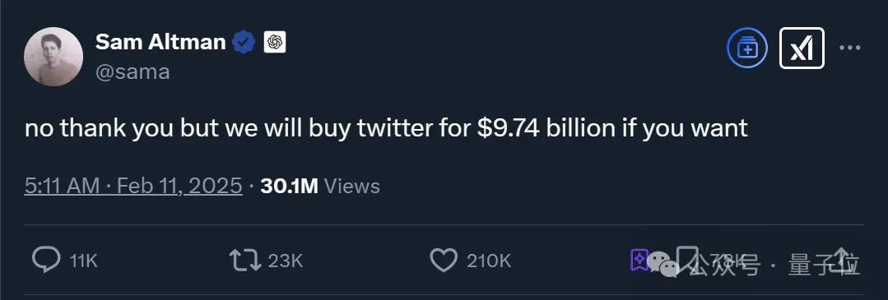Visit the @sama handle link
This screenshot has height=300, width=888.
(x=133, y=72)
